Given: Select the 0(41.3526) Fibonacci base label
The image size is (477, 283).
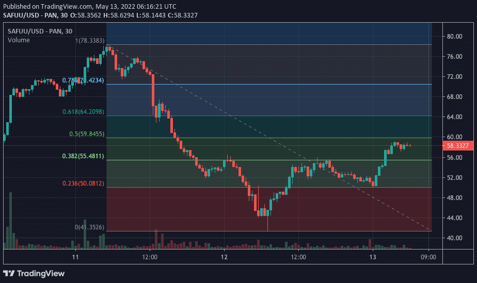Looking at the screenshot, I should click(x=90, y=227).
